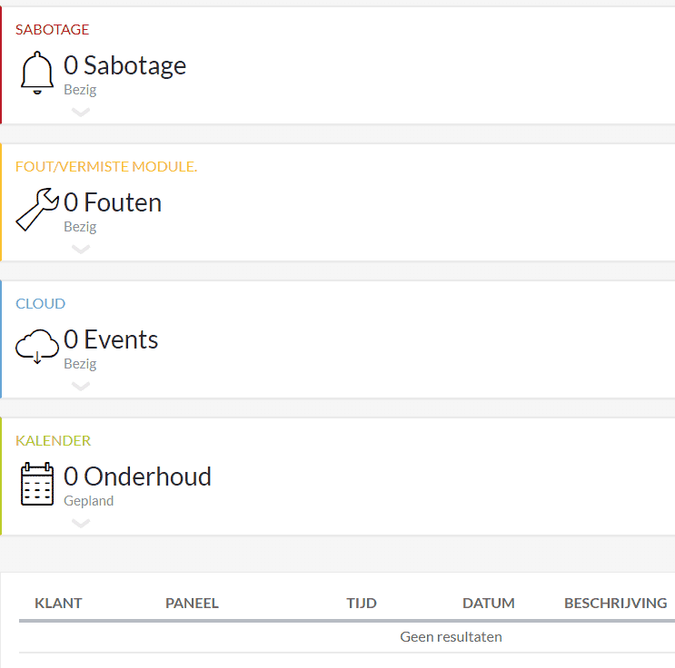Open the '0 Fouten' count heading
Screen dimensions: 675x668
click(113, 202)
